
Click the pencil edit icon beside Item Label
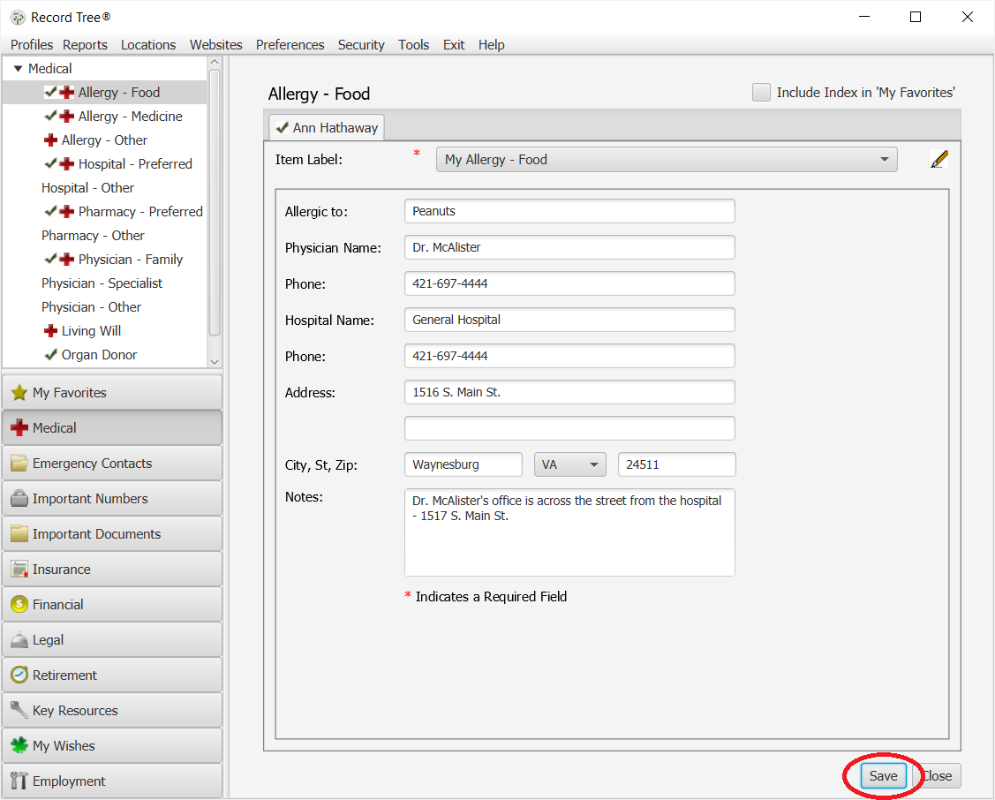point(938,159)
